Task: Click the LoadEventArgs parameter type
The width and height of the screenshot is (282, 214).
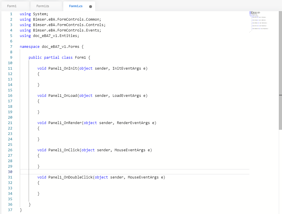Action: click(x=127, y=95)
